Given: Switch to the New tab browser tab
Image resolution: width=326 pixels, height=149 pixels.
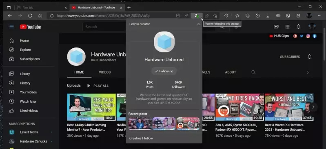Looking at the screenshot, I should [42, 7].
